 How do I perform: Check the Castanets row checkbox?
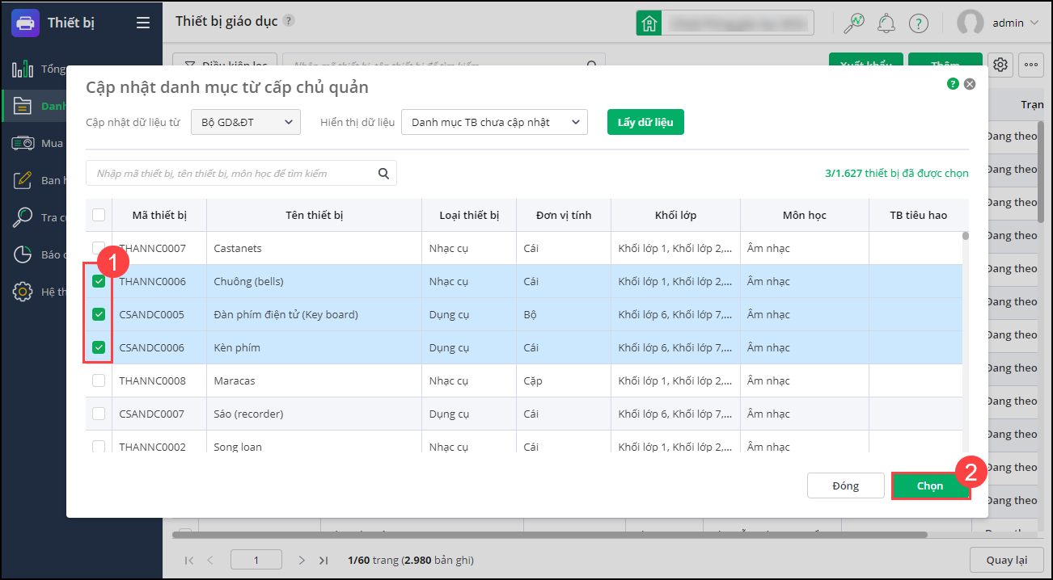(x=99, y=248)
